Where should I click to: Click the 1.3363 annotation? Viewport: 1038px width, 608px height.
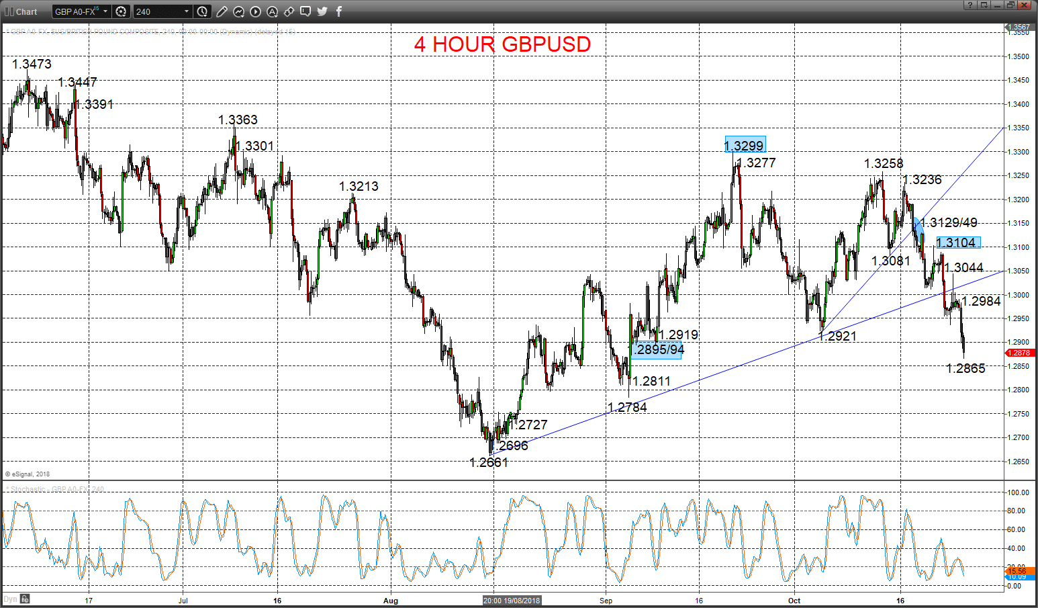(238, 120)
